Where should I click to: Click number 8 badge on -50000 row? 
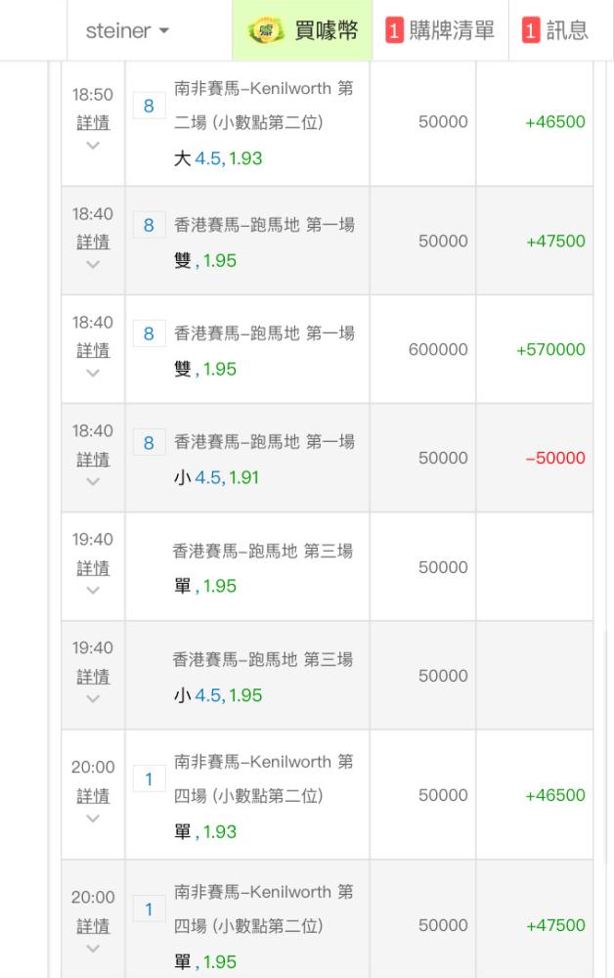[149, 443]
